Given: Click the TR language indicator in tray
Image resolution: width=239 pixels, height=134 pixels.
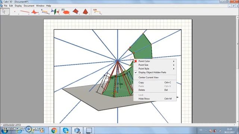Looking at the screenshot, I should click(x=201, y=130).
